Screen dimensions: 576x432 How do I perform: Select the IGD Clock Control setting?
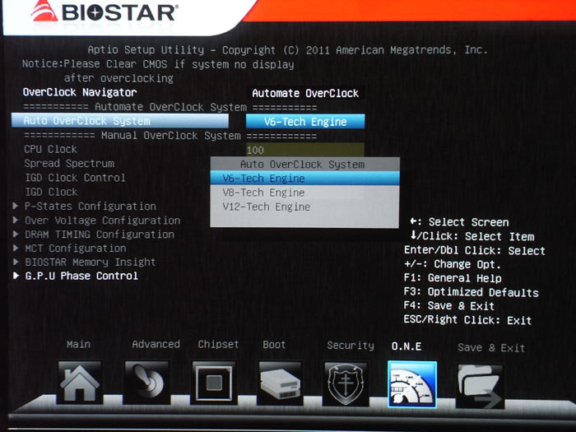point(75,178)
